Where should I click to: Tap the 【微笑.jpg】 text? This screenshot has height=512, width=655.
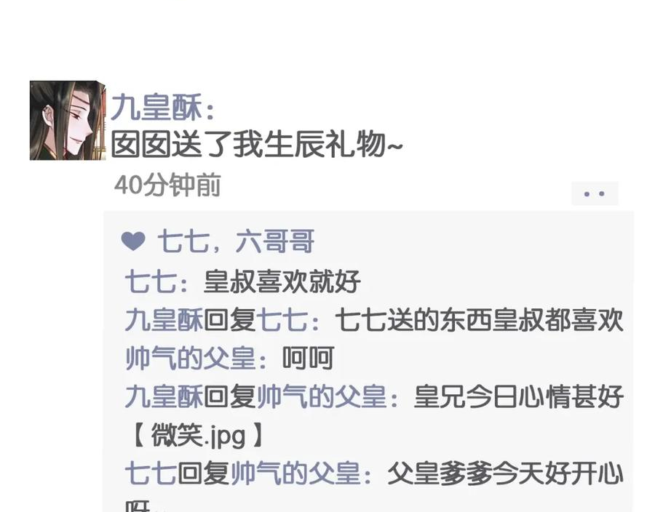coord(196,435)
